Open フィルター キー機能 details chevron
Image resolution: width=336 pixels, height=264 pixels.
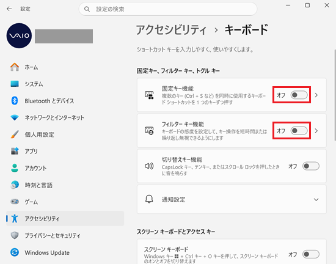(316, 131)
